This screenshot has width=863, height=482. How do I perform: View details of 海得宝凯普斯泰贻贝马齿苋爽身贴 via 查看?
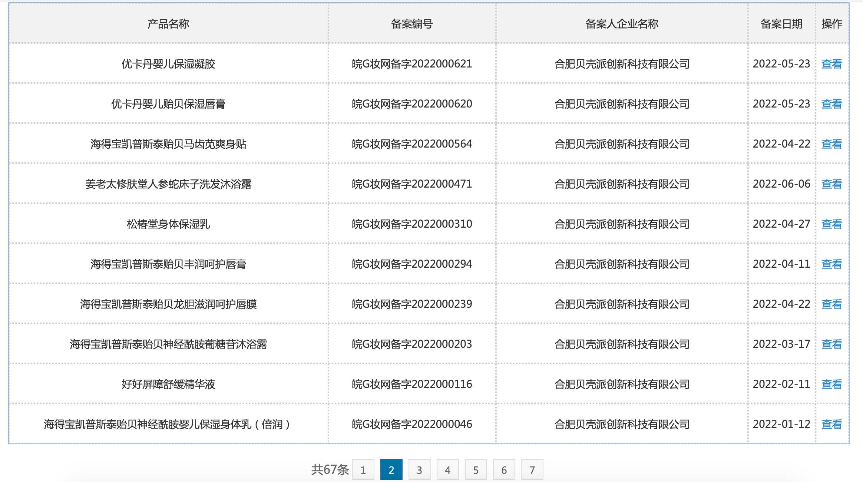(x=831, y=144)
